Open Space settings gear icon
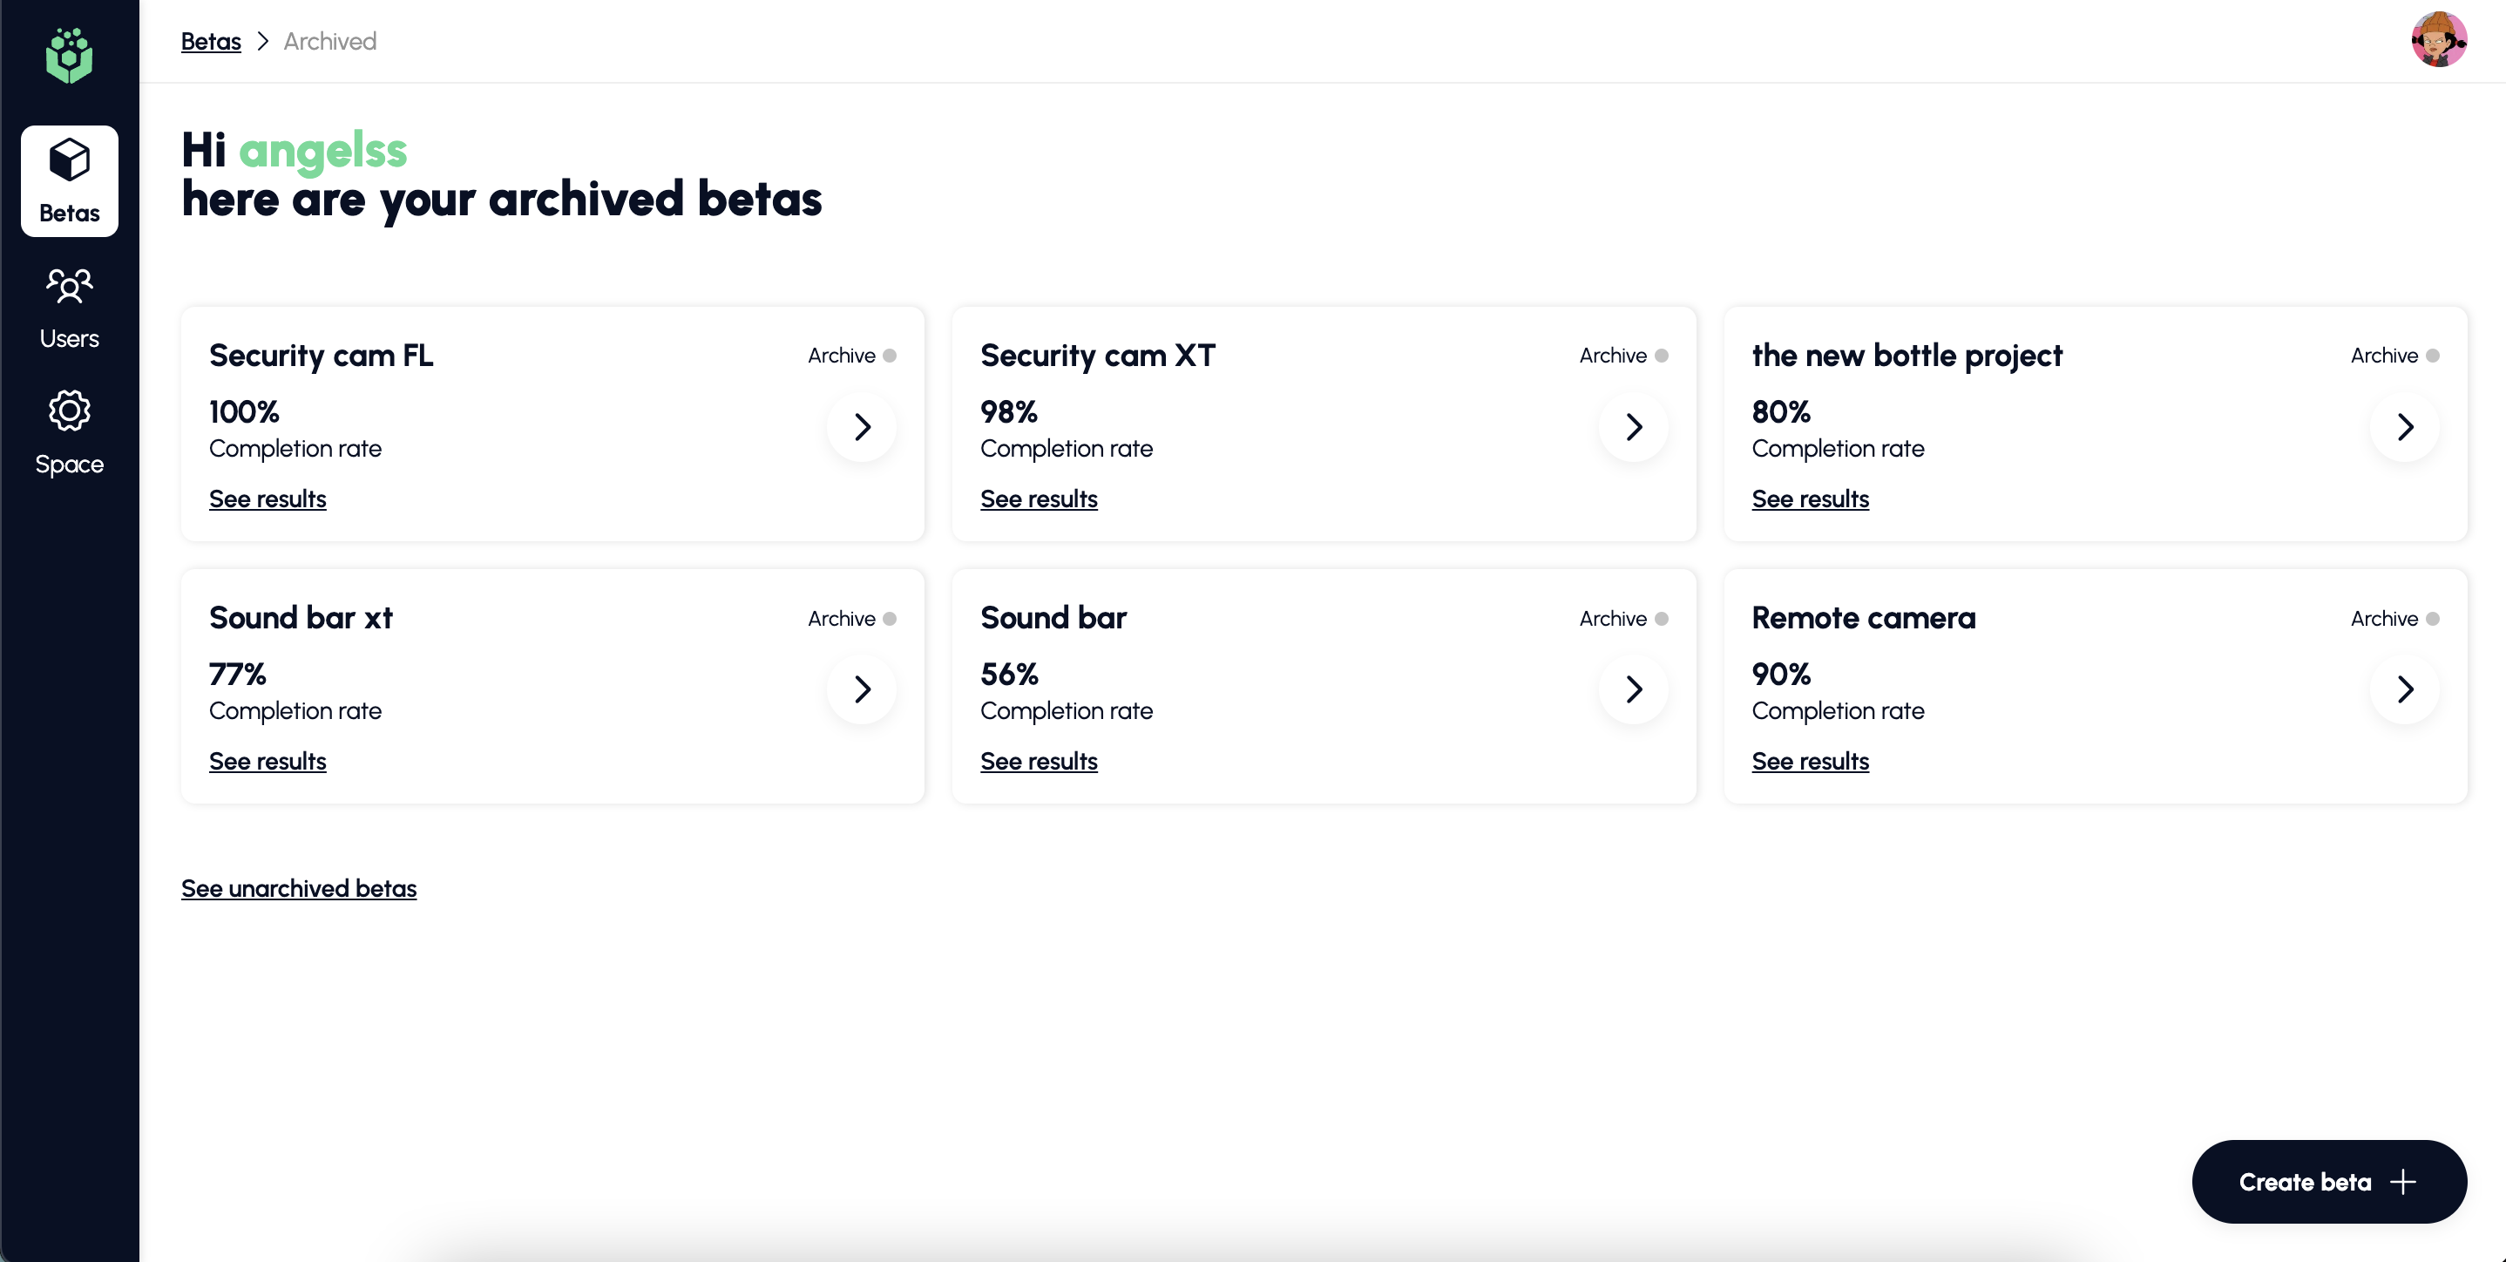Screen dimensions: 2506x1262 69,411
